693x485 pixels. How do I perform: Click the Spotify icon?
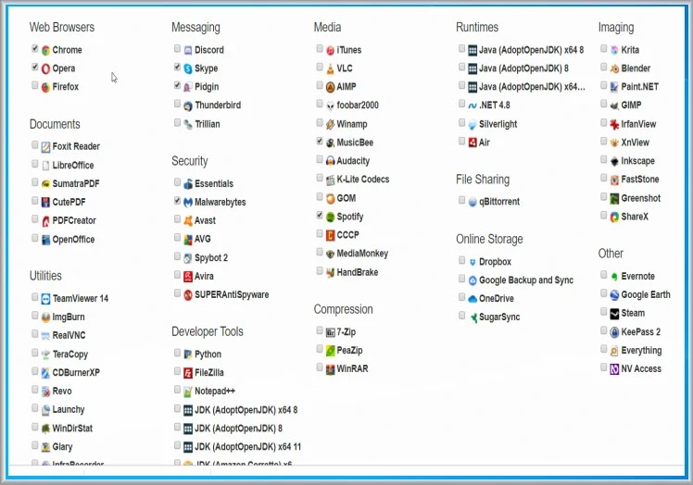tap(330, 217)
